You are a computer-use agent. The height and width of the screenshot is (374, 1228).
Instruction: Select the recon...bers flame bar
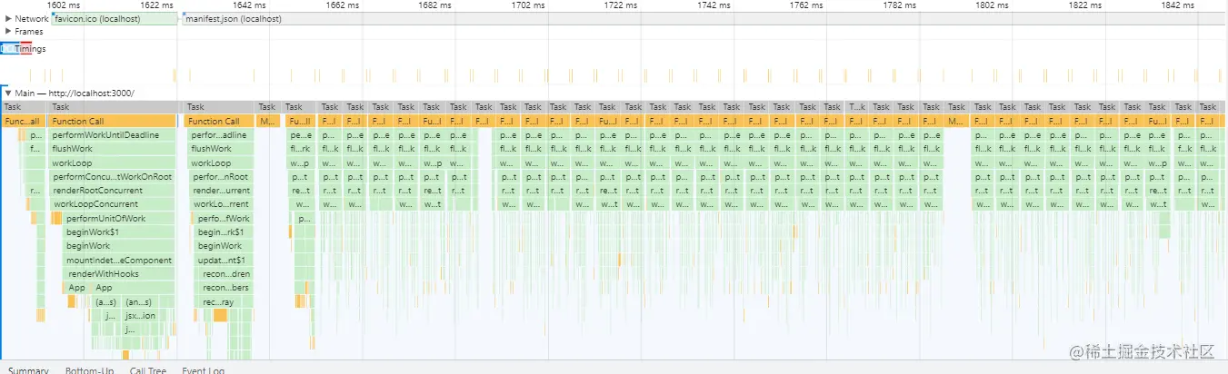pos(225,288)
